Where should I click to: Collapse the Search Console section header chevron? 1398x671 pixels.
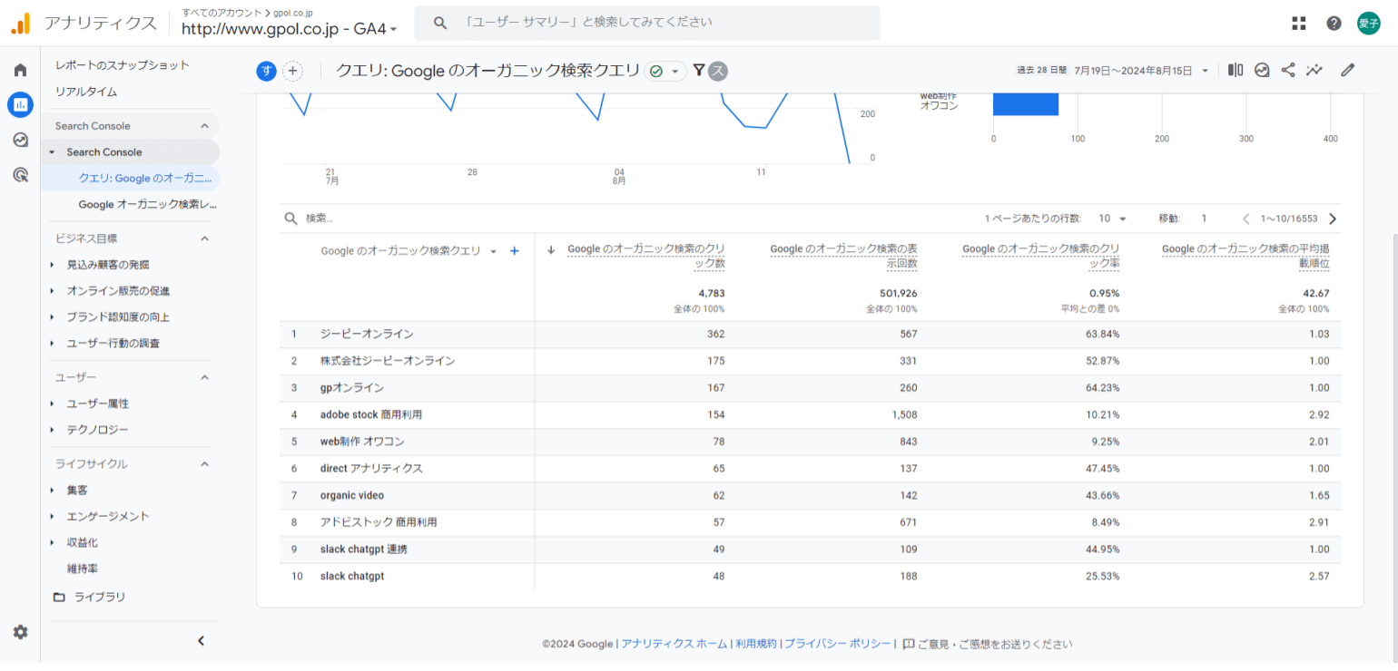tap(204, 126)
